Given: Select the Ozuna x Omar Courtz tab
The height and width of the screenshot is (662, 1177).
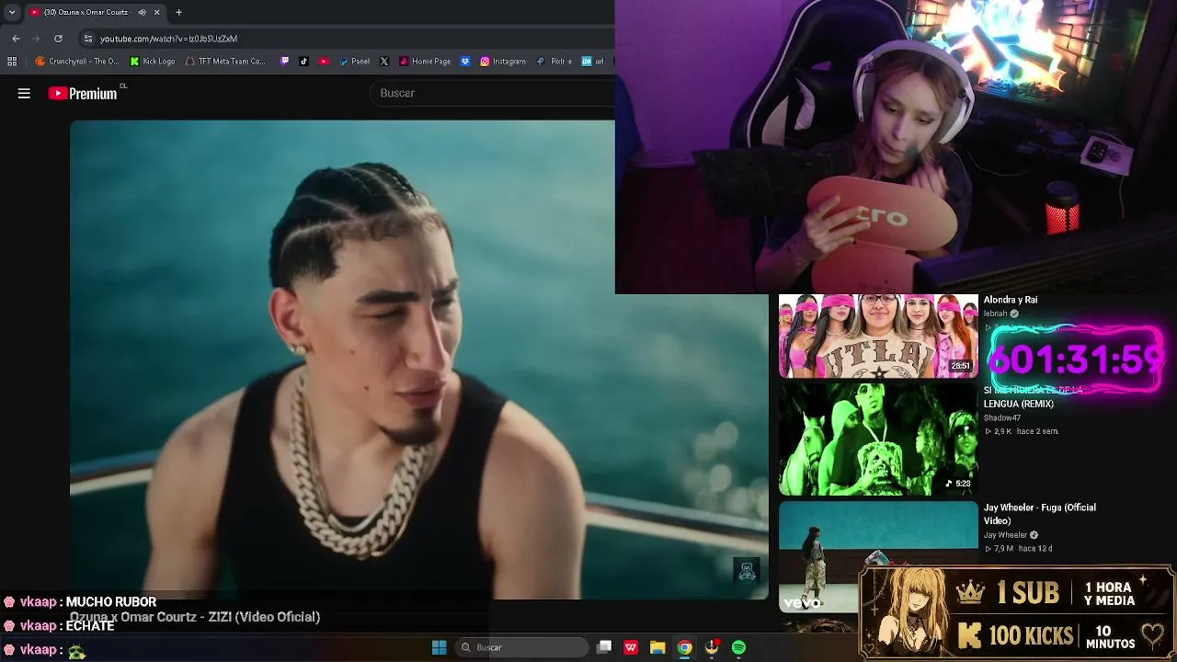Looking at the screenshot, I should 87,12.
